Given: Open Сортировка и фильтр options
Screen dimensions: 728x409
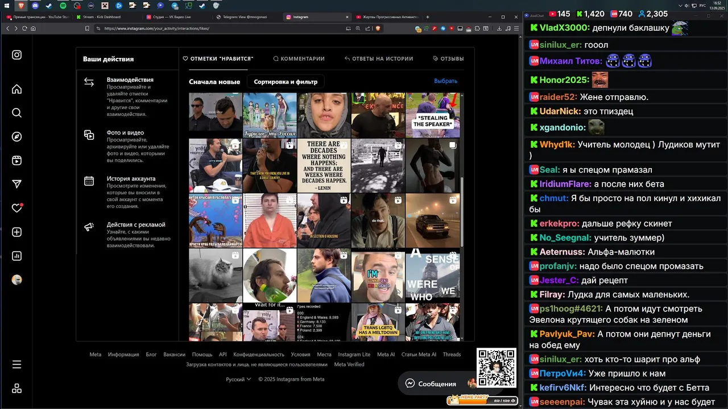Looking at the screenshot, I should [x=286, y=82].
